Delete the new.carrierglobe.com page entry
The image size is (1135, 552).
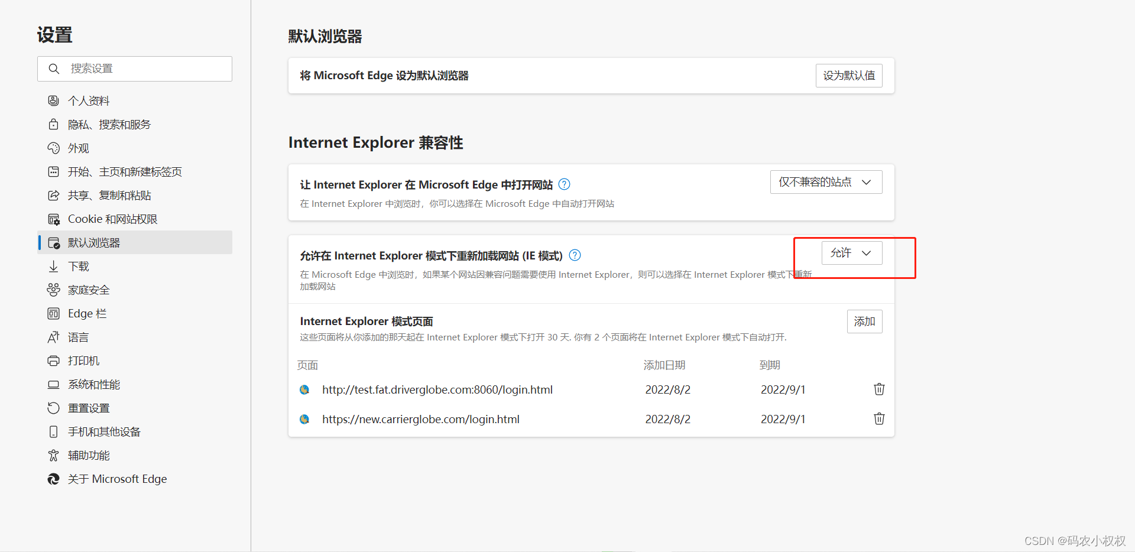[879, 418]
